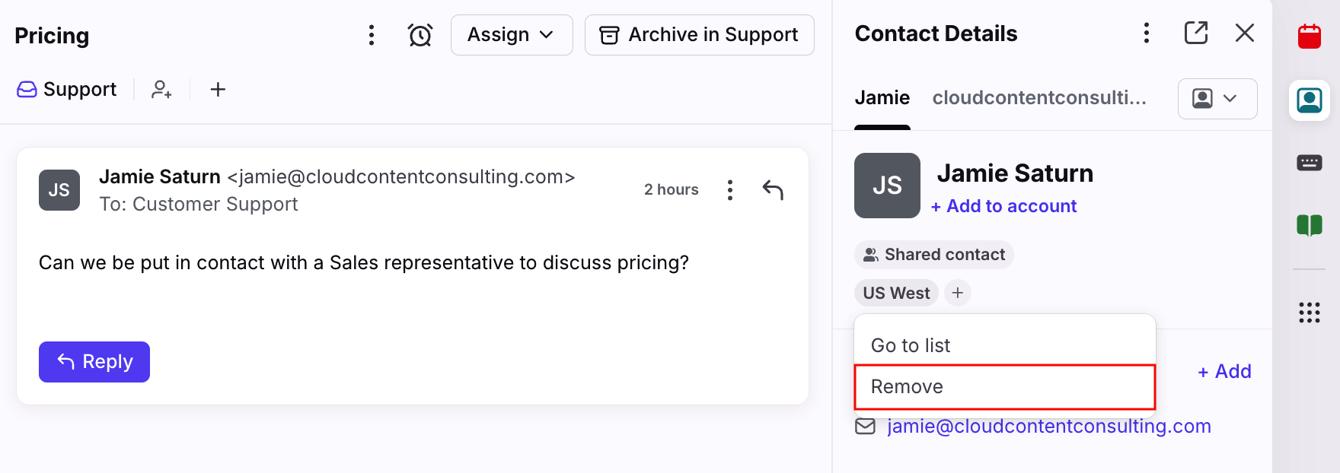The width and height of the screenshot is (1340, 473).
Task: Open the conversation more options menu
Action: [372, 35]
